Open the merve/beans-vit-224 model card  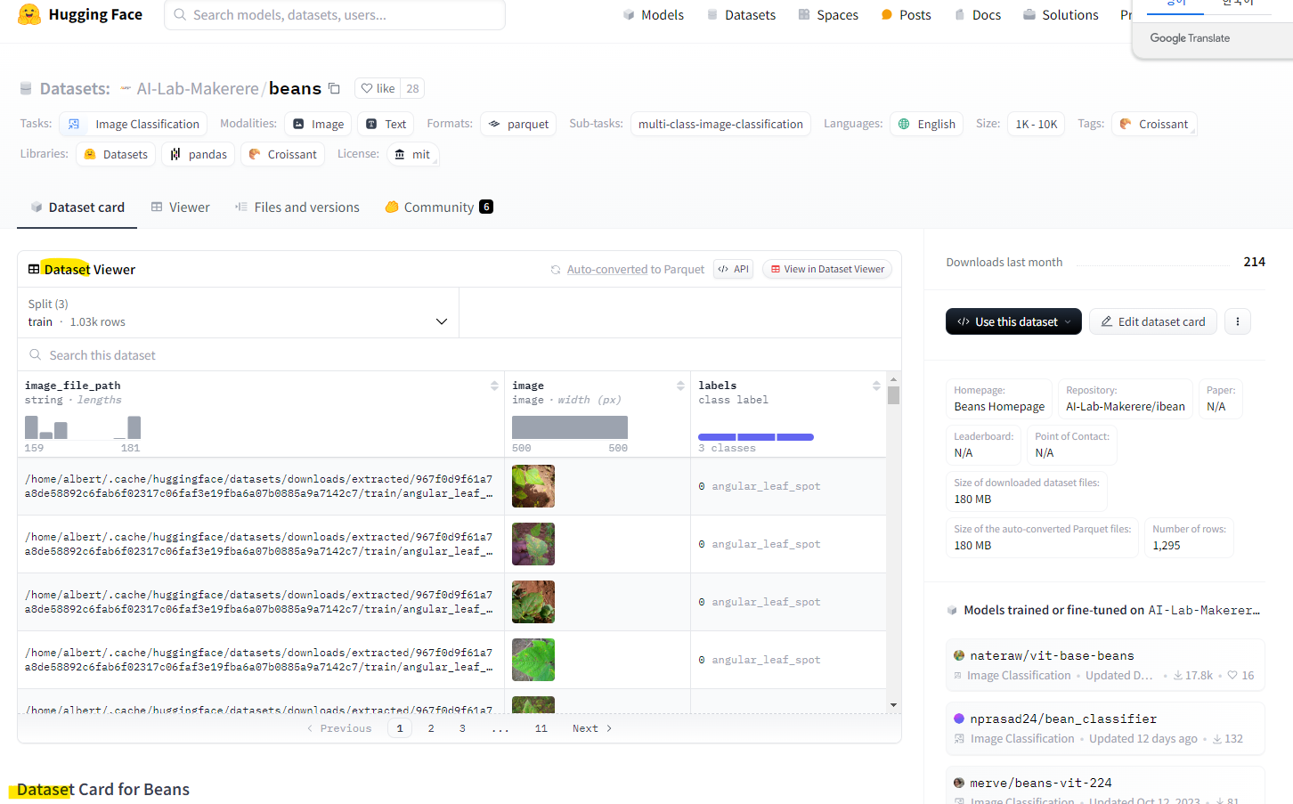[1105, 785]
